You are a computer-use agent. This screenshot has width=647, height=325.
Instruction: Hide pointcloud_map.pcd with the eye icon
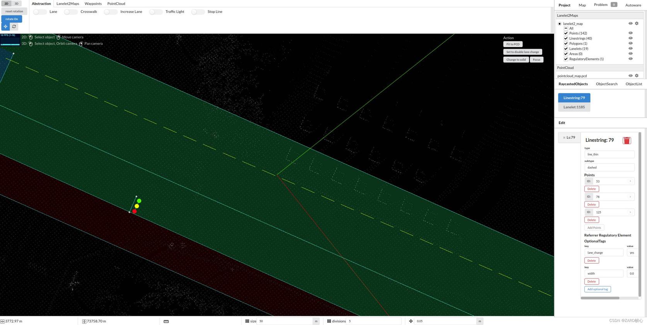pos(630,76)
